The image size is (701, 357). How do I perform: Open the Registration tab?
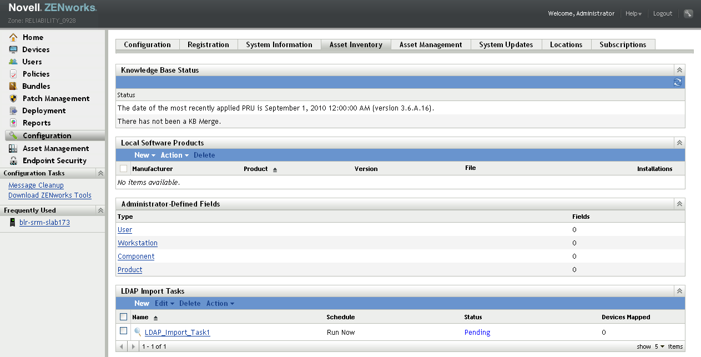208,44
